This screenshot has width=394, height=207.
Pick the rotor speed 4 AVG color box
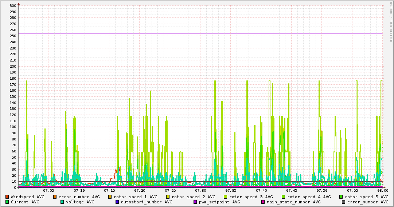pos(284,197)
